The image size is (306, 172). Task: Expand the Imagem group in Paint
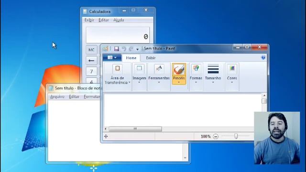[x=139, y=76]
